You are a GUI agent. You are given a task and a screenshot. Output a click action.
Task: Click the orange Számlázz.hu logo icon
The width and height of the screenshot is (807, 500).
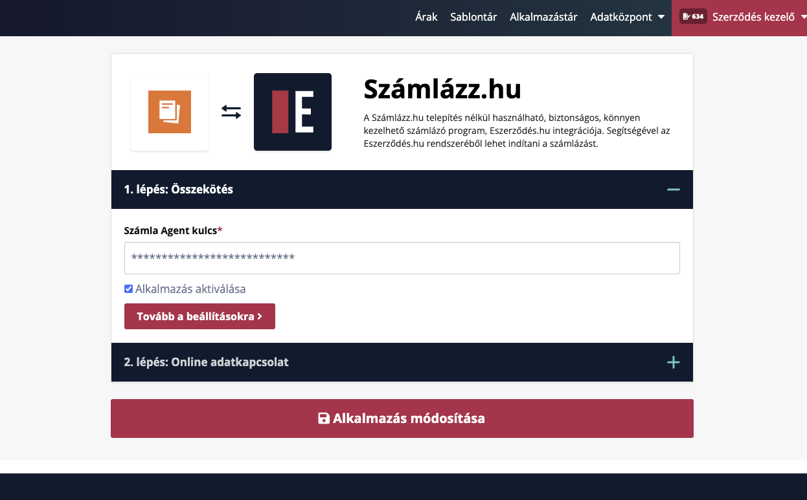click(170, 112)
